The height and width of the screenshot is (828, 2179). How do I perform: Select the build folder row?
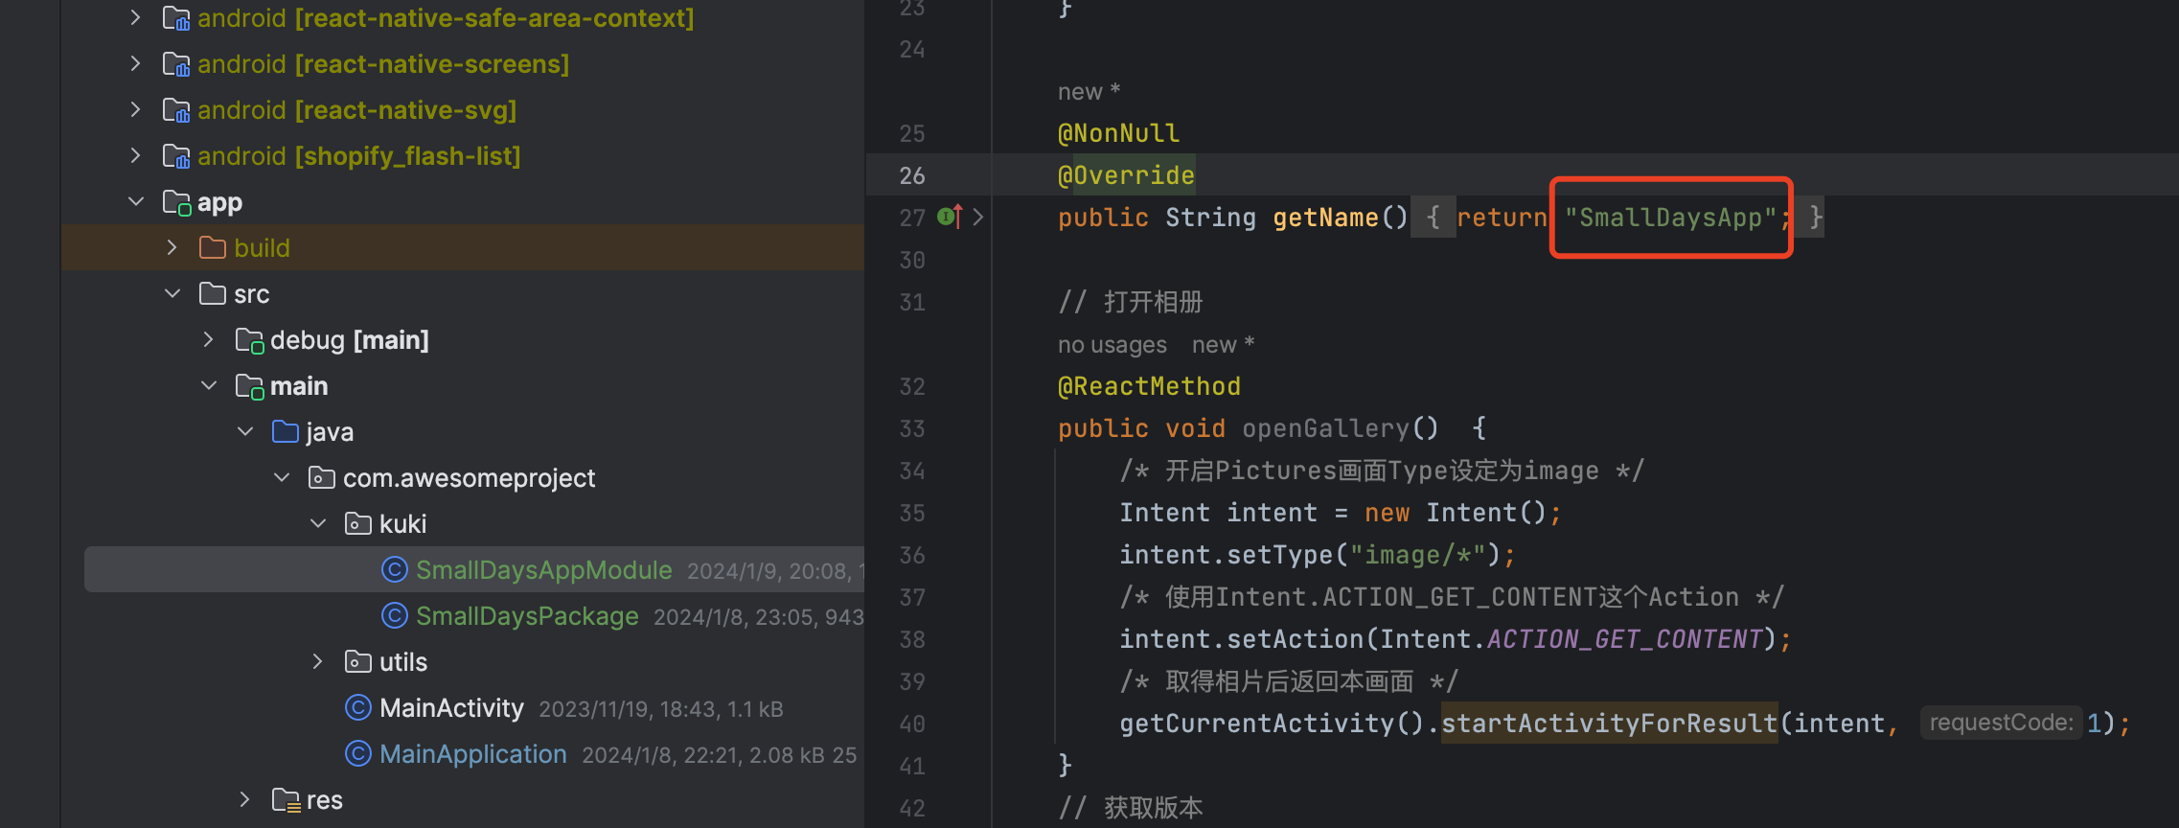coord(463,247)
